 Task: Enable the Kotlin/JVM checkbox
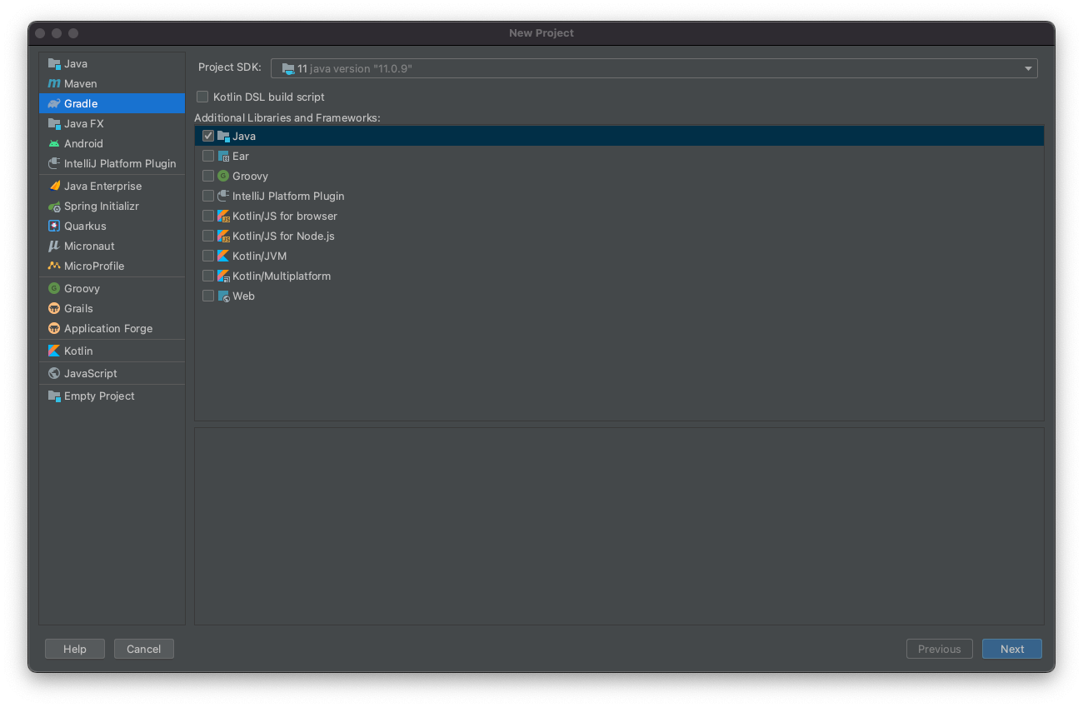point(208,256)
